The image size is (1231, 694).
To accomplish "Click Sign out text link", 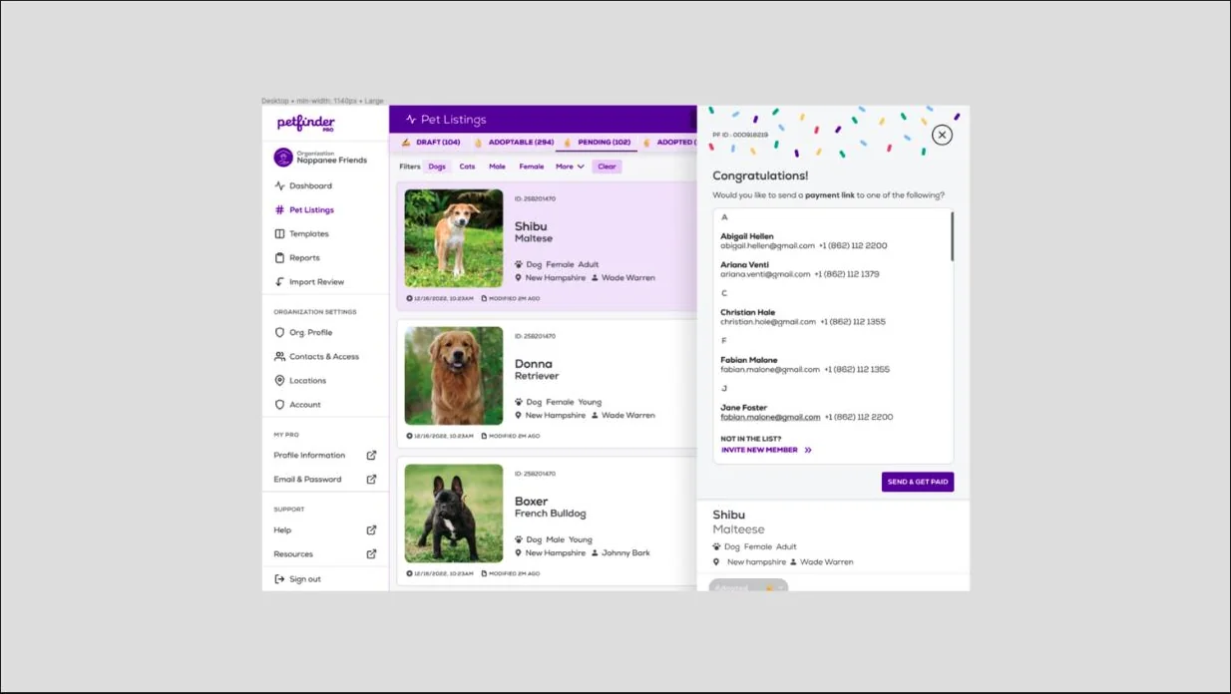I will click(305, 578).
